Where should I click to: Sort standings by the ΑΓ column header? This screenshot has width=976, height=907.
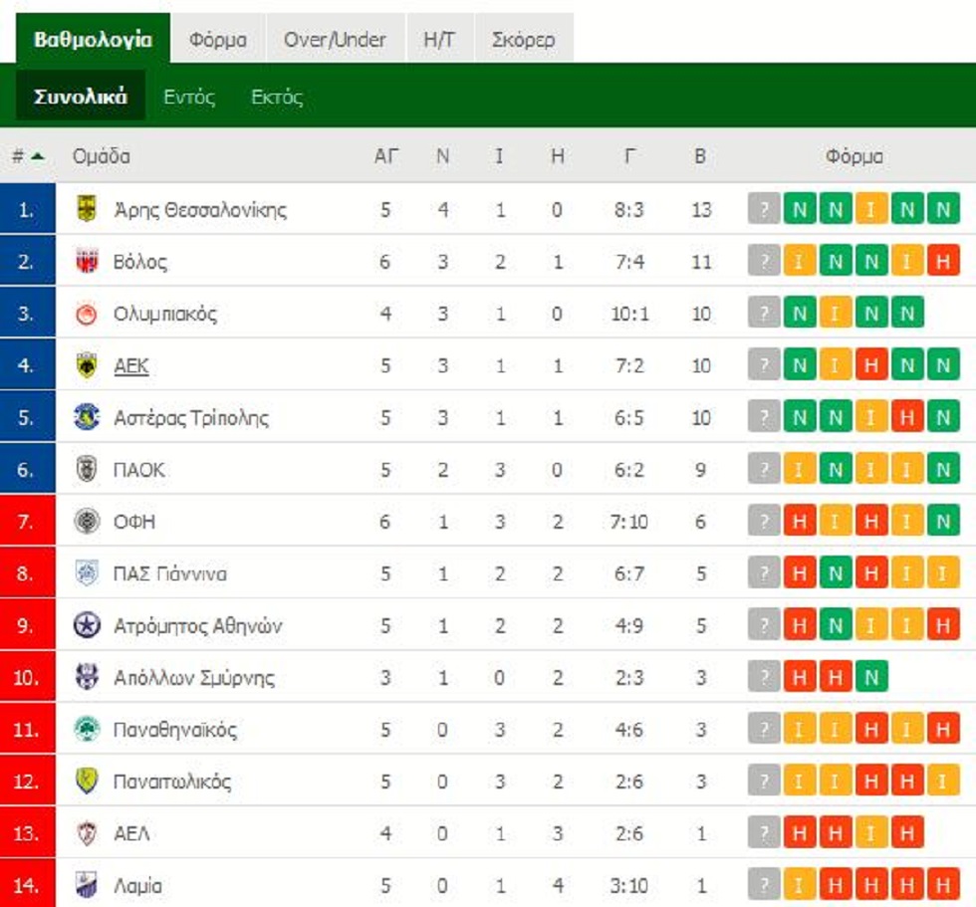[386, 155]
